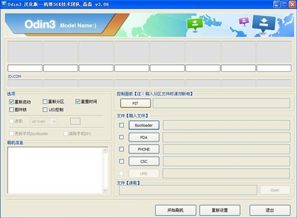The height and width of the screenshot is (218, 297).
Task: Check the box next to PDA
Action: coord(122,137)
